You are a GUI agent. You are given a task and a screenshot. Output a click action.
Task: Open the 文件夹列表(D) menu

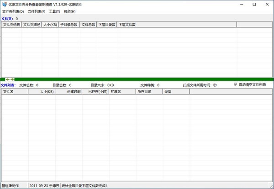coord(13,11)
